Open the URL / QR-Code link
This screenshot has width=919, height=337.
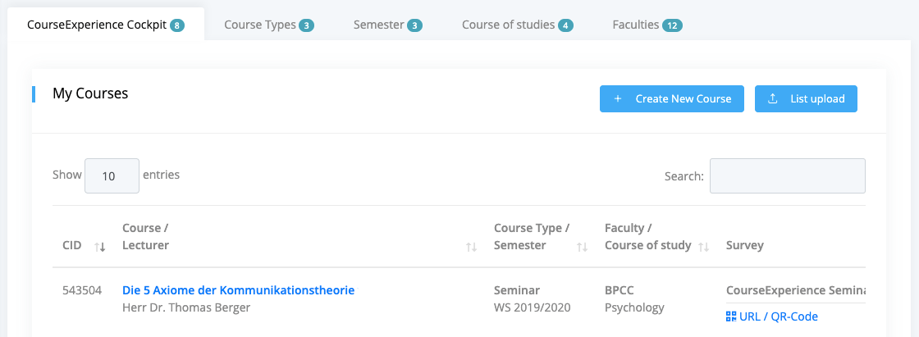coord(771,317)
